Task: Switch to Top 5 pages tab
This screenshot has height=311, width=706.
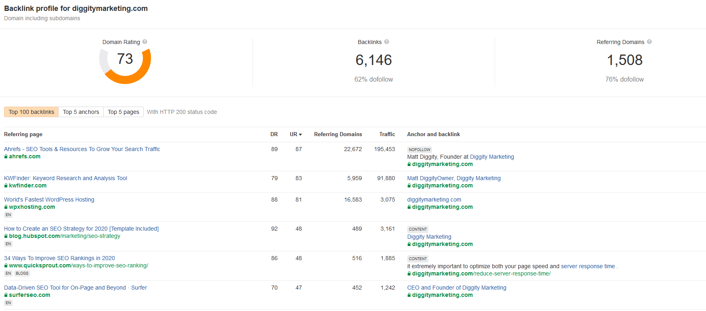Action: tap(123, 112)
